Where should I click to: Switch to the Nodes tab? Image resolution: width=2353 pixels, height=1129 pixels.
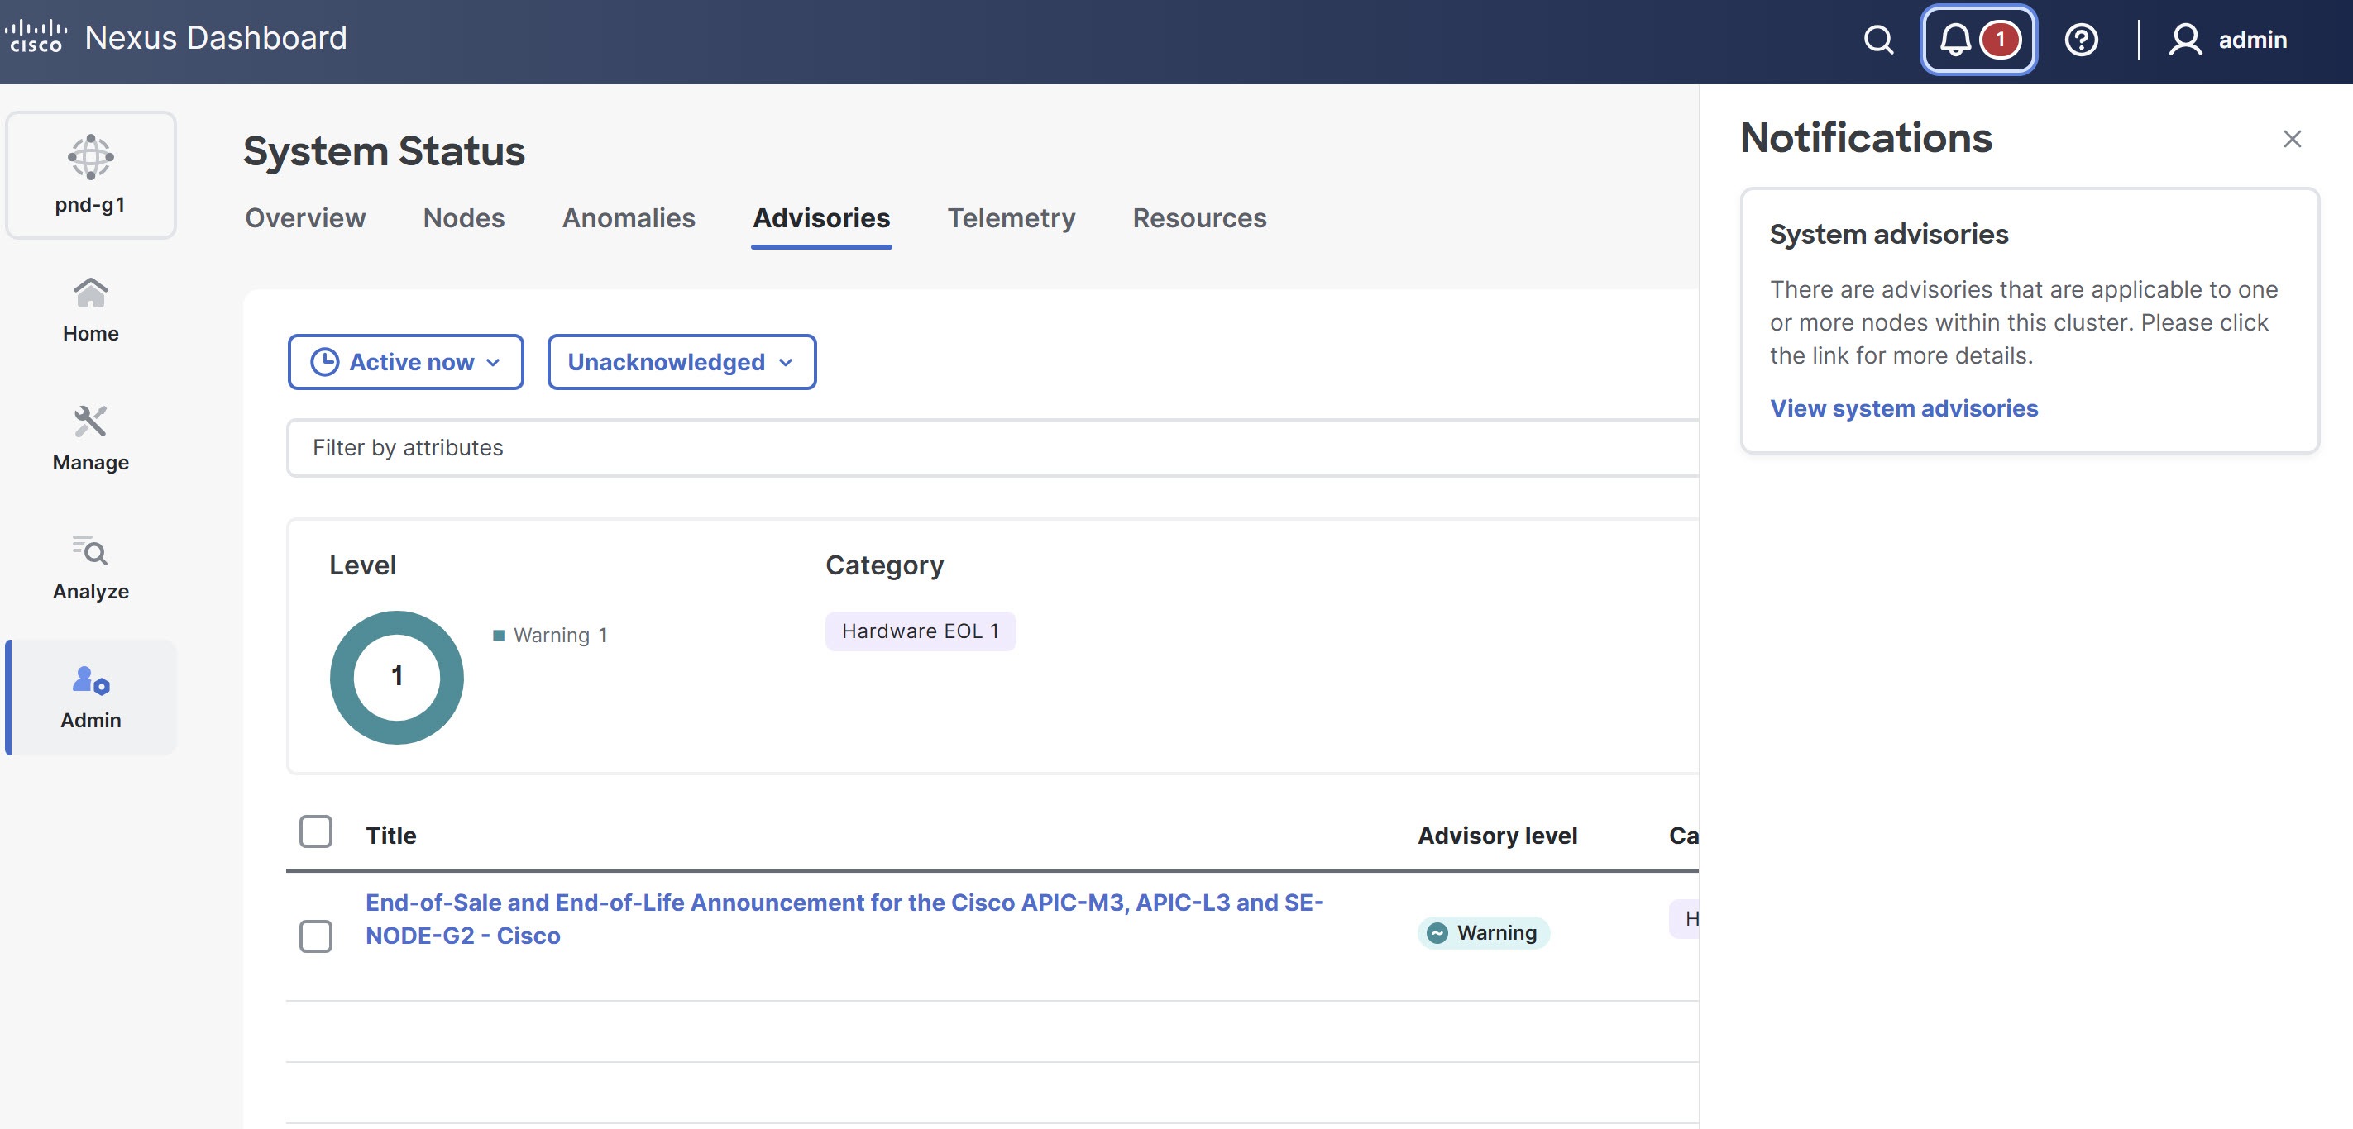click(463, 218)
